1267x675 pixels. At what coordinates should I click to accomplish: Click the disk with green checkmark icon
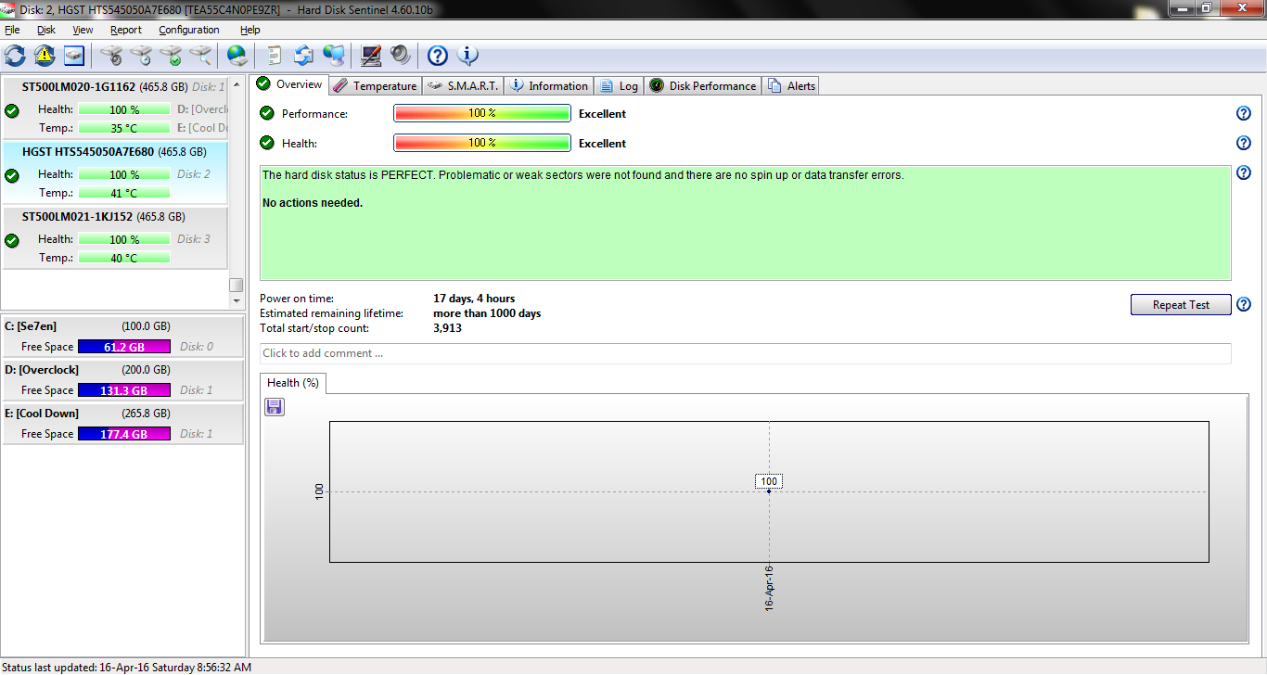pos(171,56)
